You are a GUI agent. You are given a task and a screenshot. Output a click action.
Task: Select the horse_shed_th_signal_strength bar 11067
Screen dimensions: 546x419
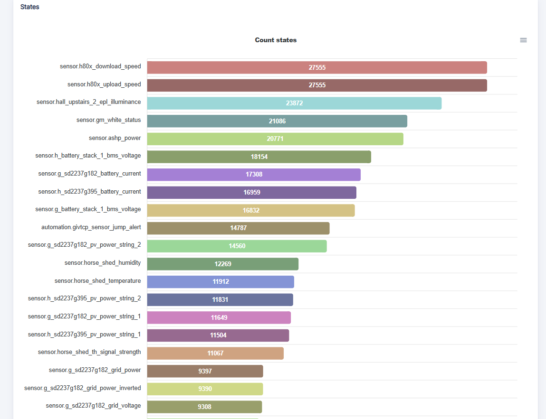[215, 354]
